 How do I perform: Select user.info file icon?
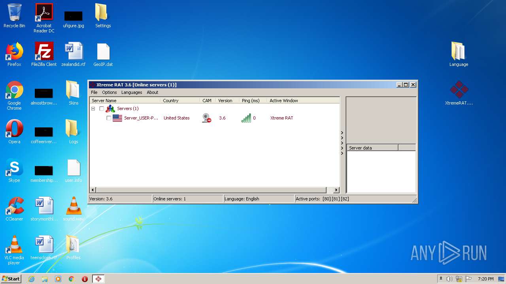click(x=74, y=170)
